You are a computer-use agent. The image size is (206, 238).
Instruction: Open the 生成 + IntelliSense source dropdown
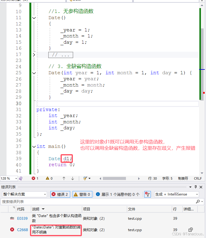(x=177, y=194)
